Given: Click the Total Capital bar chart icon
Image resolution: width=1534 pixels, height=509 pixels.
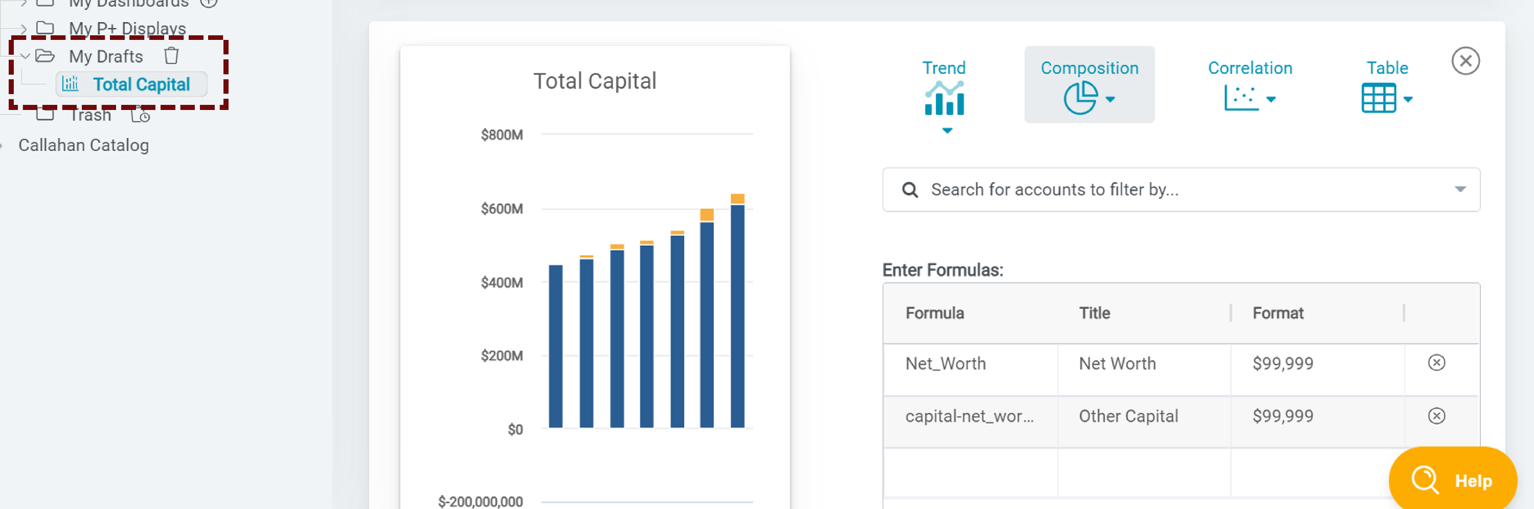Looking at the screenshot, I should coord(70,84).
